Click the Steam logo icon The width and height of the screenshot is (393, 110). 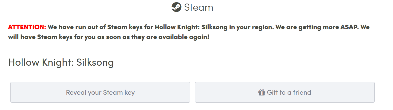point(176,7)
